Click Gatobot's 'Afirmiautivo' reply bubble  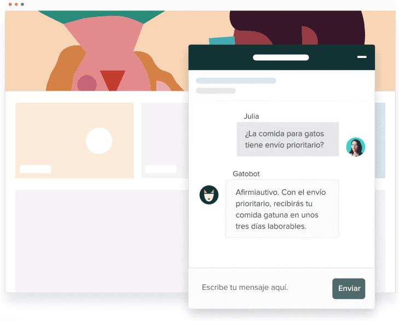tap(282, 209)
